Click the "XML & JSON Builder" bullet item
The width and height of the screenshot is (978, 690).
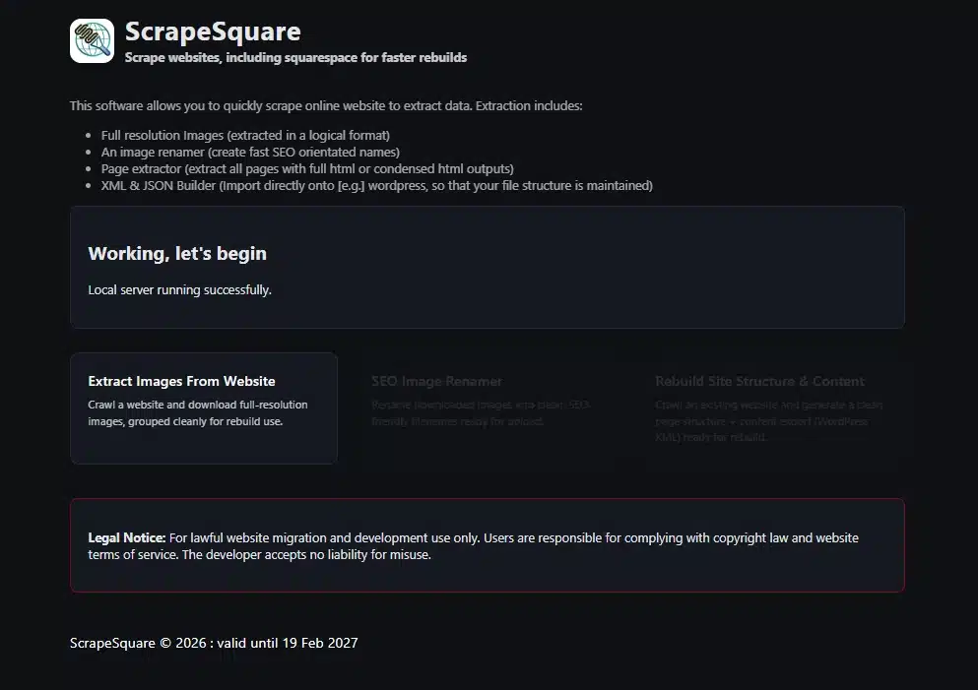click(x=376, y=185)
